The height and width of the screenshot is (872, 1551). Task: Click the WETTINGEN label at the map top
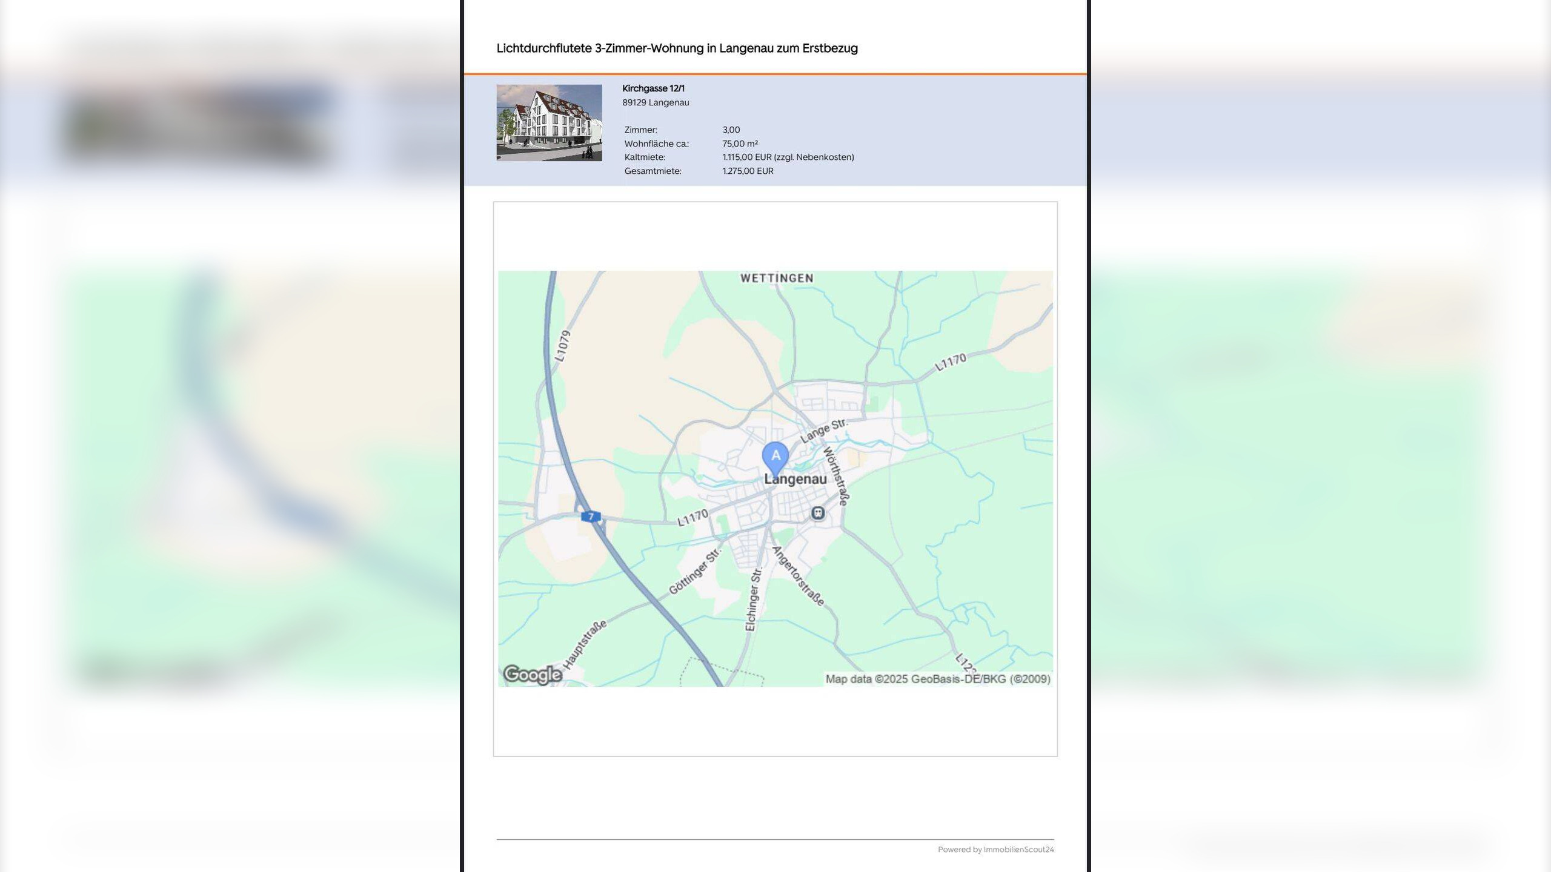pos(777,278)
